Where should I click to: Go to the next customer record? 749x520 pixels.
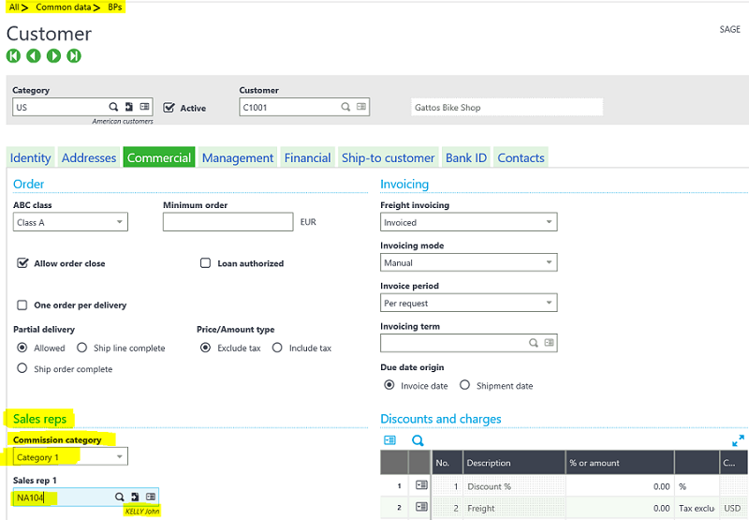(53, 56)
